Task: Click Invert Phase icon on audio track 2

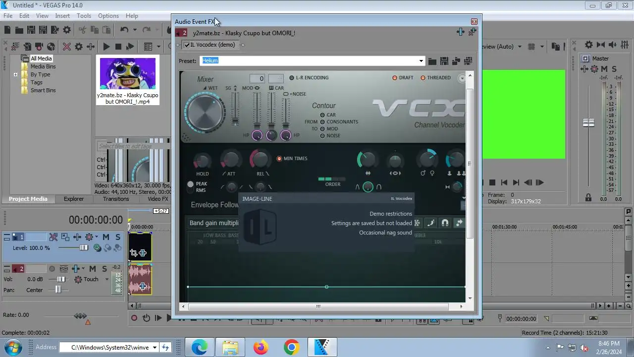Action: pyautogui.click(x=64, y=269)
